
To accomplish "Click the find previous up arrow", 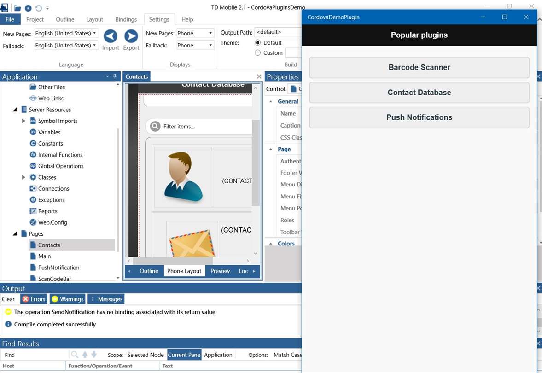I will (85, 355).
